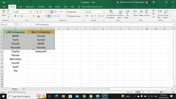Select cell containing kawasaki
Screen dimensions: 176x99
click(x=41, y=51)
